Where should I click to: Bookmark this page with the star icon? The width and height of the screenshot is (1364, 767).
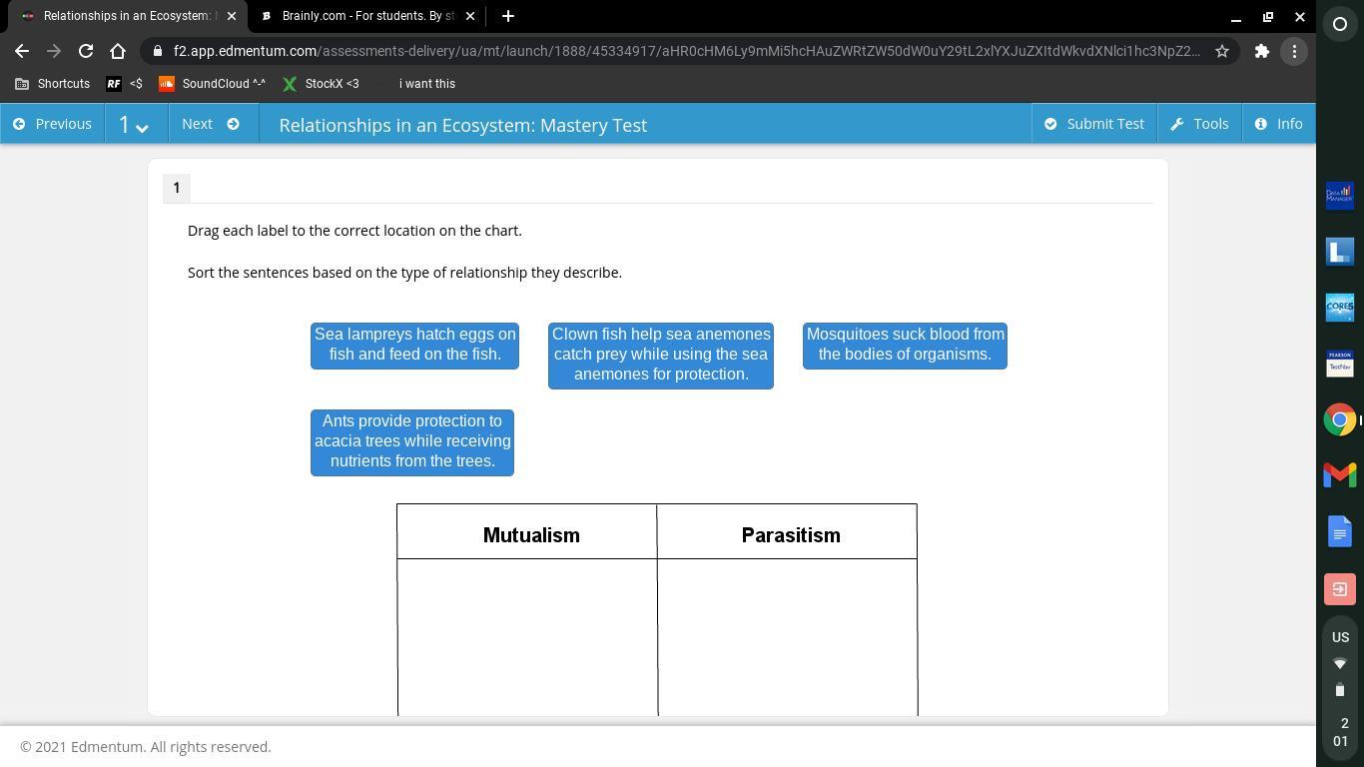(x=1221, y=51)
